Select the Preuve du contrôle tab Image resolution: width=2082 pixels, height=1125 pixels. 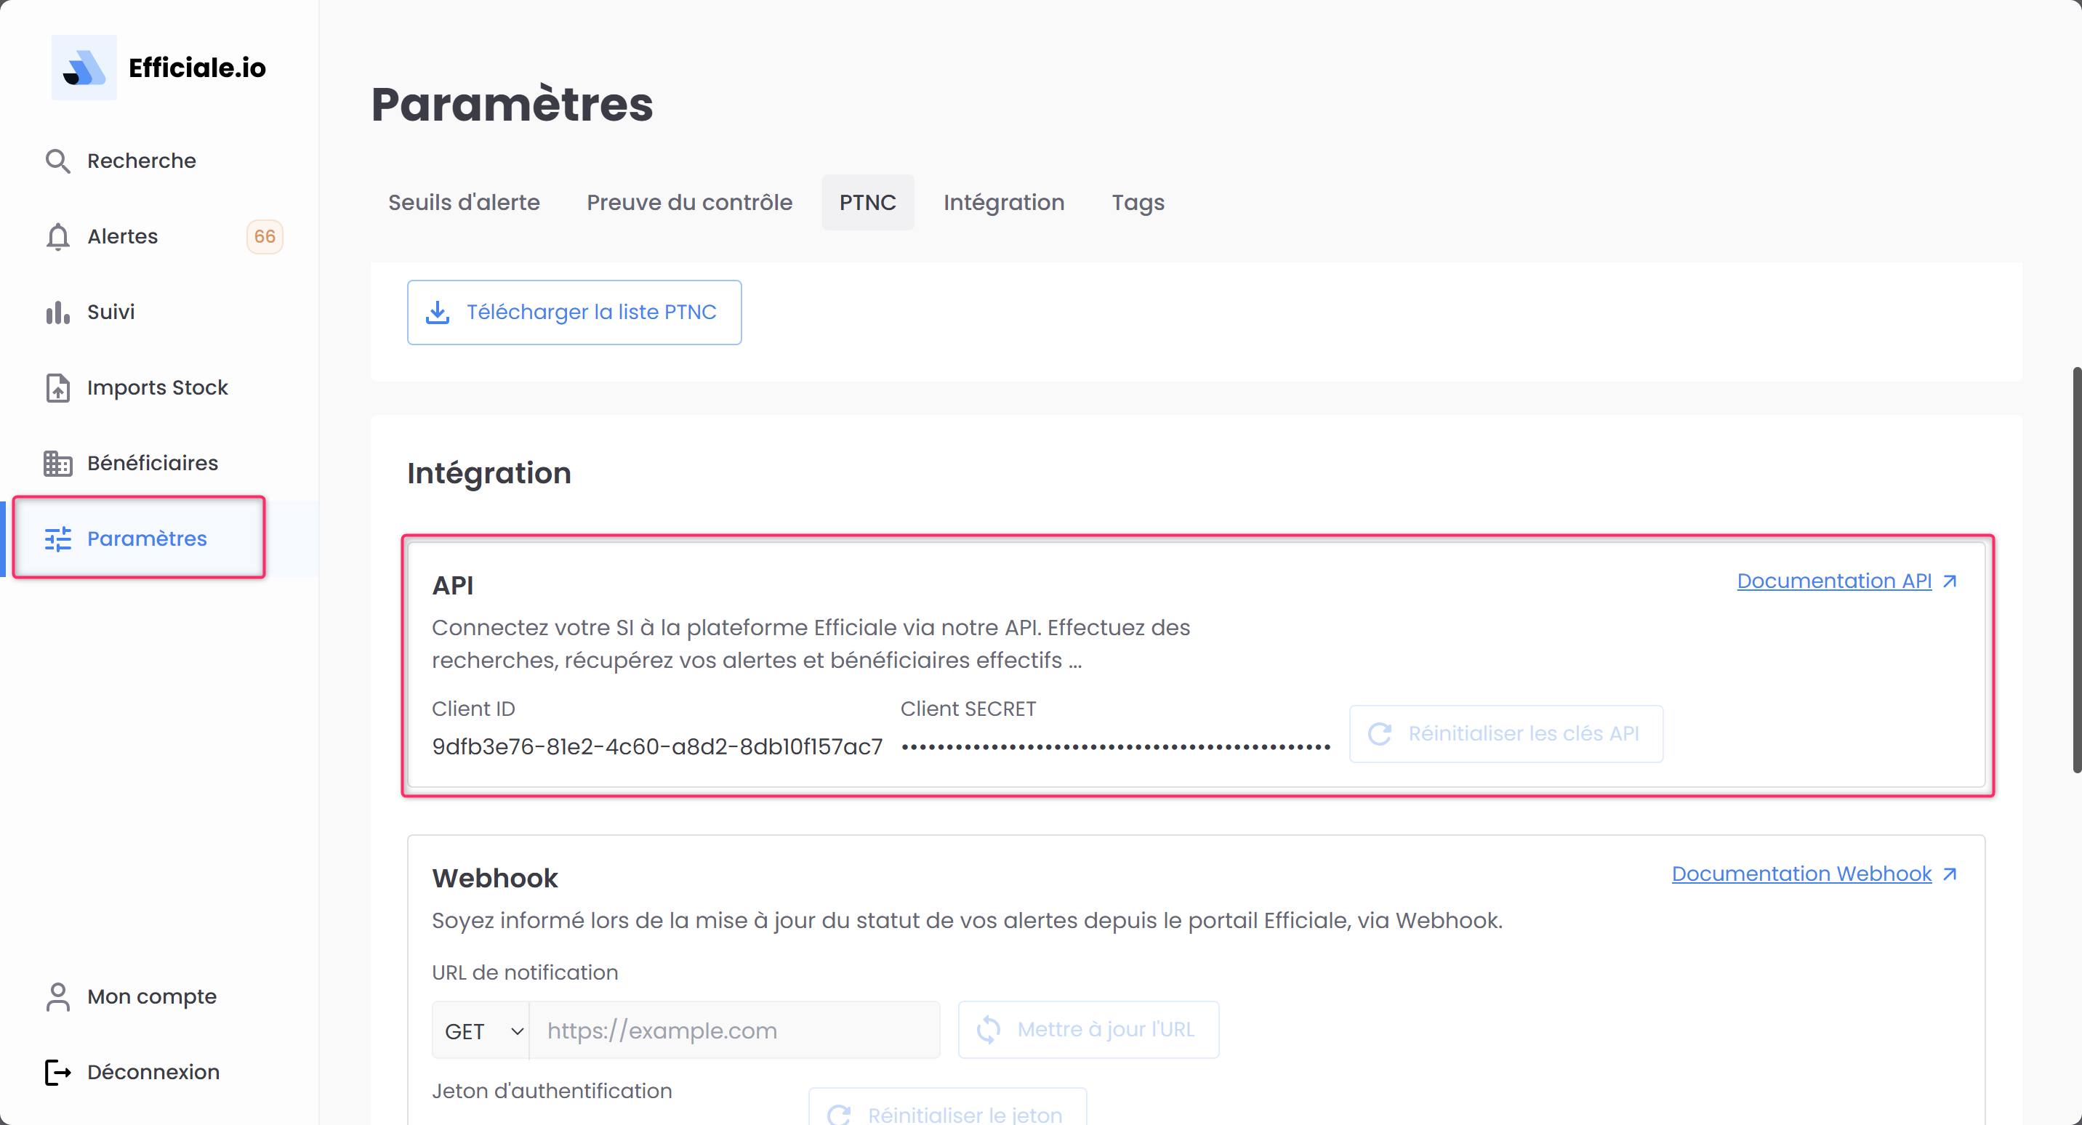coord(689,202)
